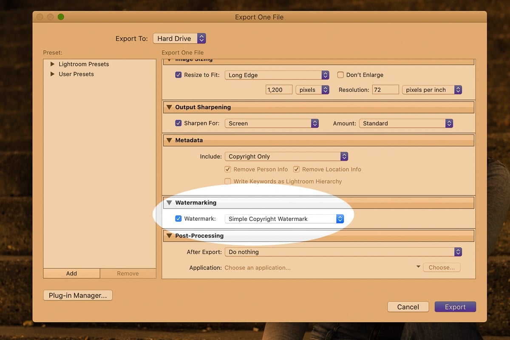Open the Export To dropdown
This screenshot has height=340, width=510.
tap(179, 38)
